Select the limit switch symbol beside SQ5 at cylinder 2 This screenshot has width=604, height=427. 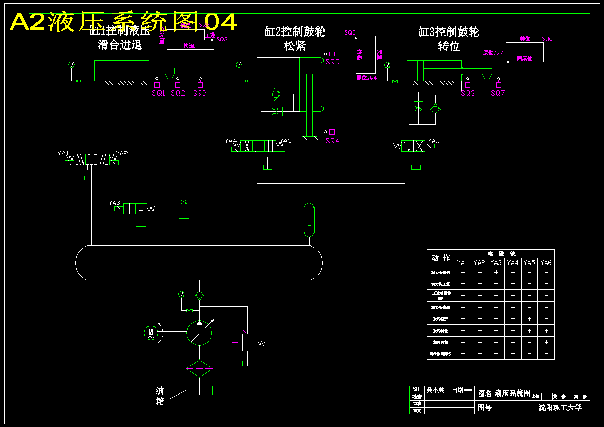tap(330, 54)
